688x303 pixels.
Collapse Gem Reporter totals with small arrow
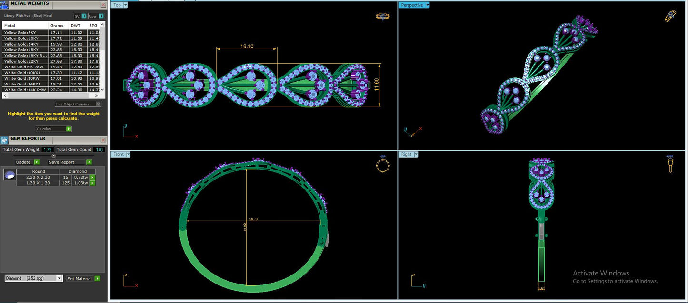tap(53, 156)
